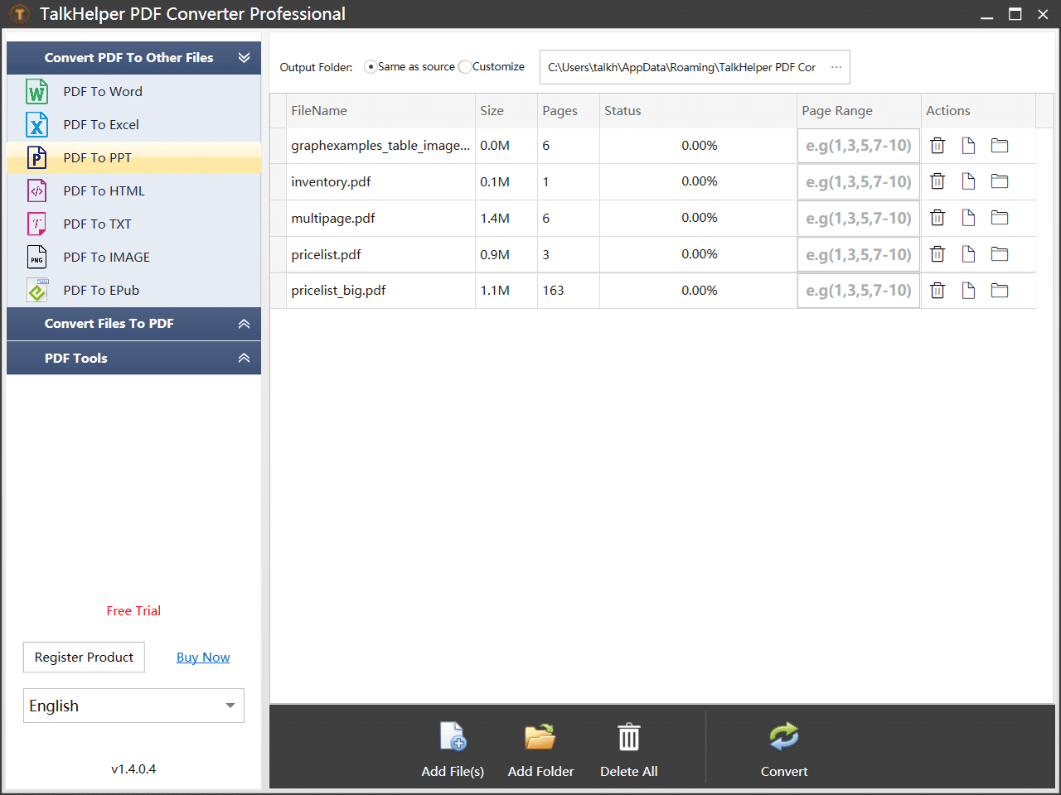Open folder containing inventory.pdf

tap(1000, 181)
